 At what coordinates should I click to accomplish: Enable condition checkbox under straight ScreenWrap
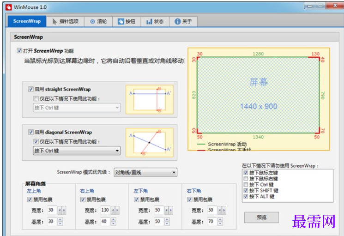coord(36,99)
